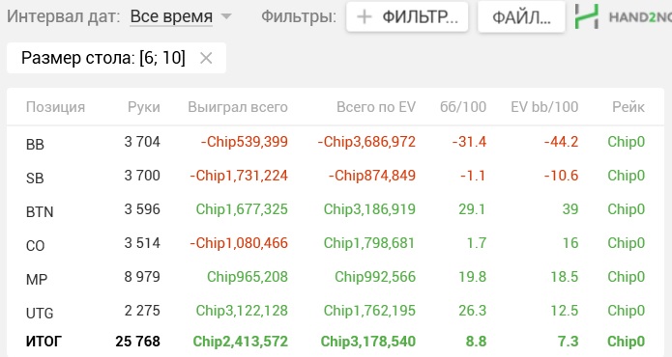Screen dimensions: 672x357
Task: Sort by the EV bb/100 column header
Action: tap(544, 107)
